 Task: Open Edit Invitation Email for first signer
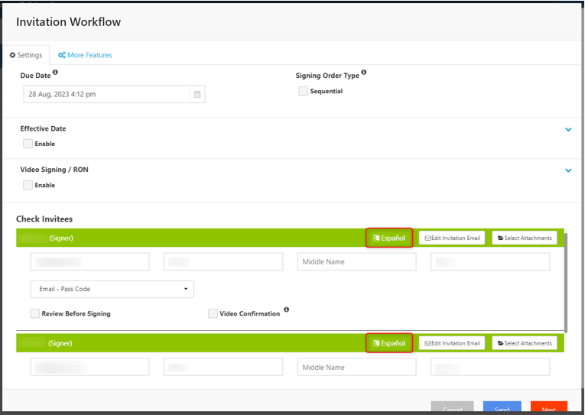tap(452, 238)
